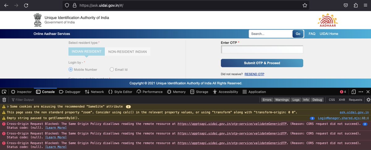Click the Empty string passed to getElementById message
Screen dimensions: 371x150
point(43,118)
